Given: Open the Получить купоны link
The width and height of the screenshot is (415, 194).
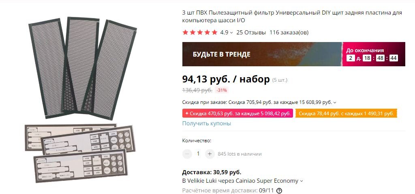Looking at the screenshot, I should click(206, 123).
